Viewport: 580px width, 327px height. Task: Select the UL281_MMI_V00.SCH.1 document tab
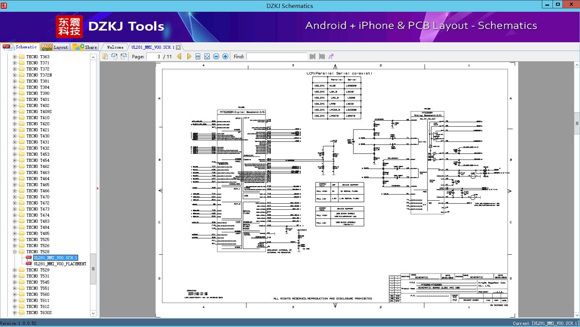153,47
